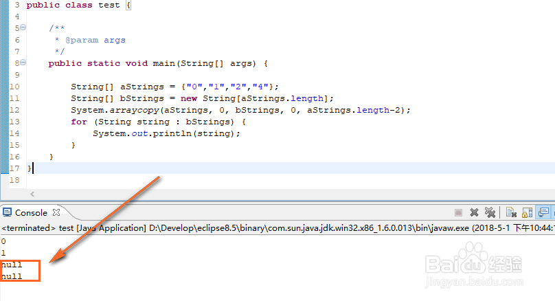Screen dimensions: 555x301
Task: Click 'arraycopy' method name on line 12
Action: click(134, 110)
